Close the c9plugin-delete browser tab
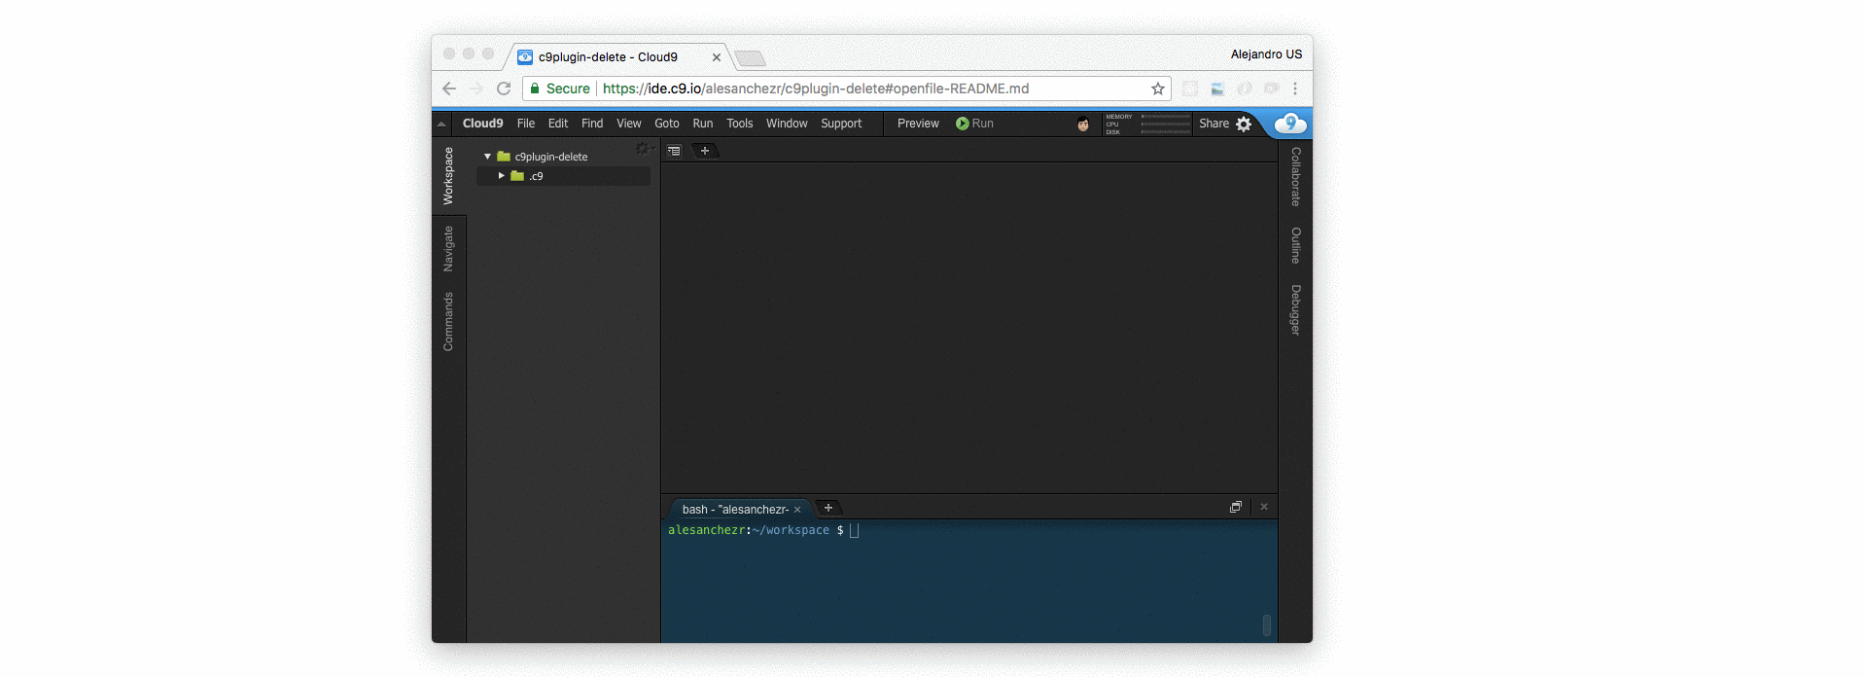The height and width of the screenshot is (677, 1865). [x=717, y=57]
